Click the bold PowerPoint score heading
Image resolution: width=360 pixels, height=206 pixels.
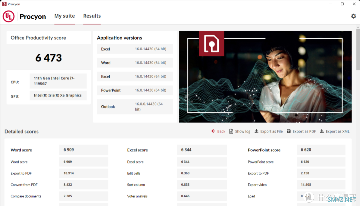[x=264, y=150]
